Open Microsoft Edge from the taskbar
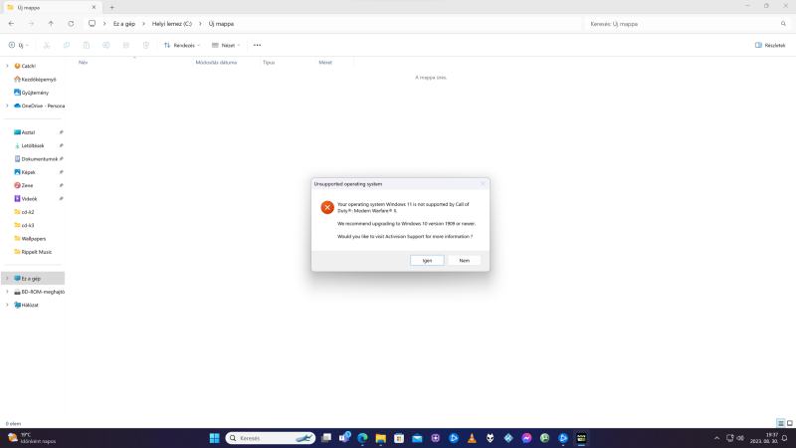Viewport: 796px width, 448px height. tap(362, 438)
